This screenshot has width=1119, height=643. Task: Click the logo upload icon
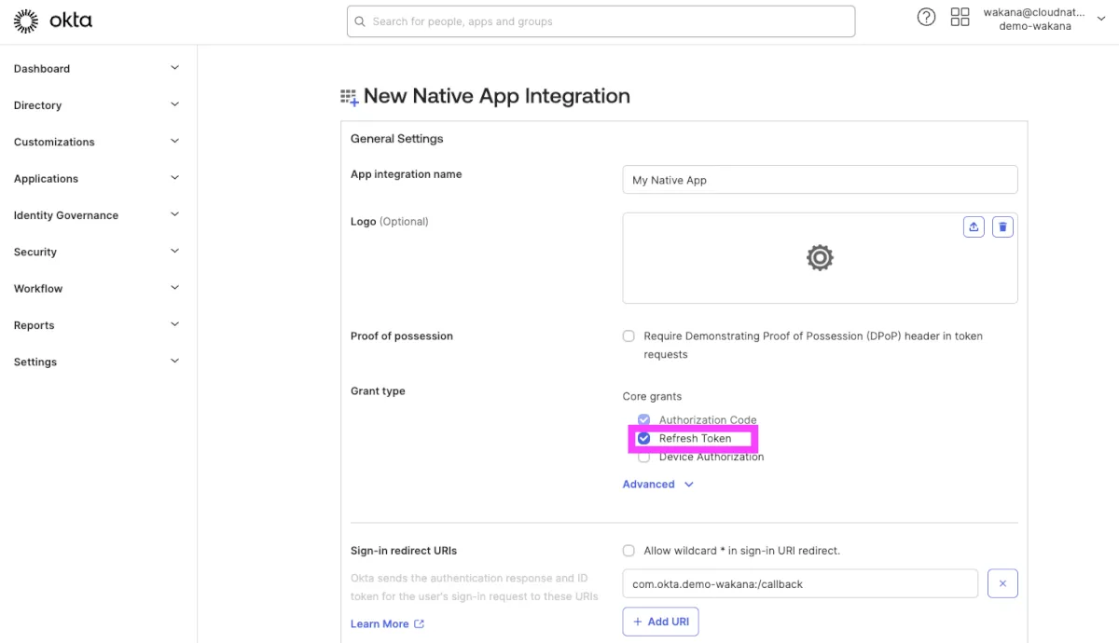(974, 226)
